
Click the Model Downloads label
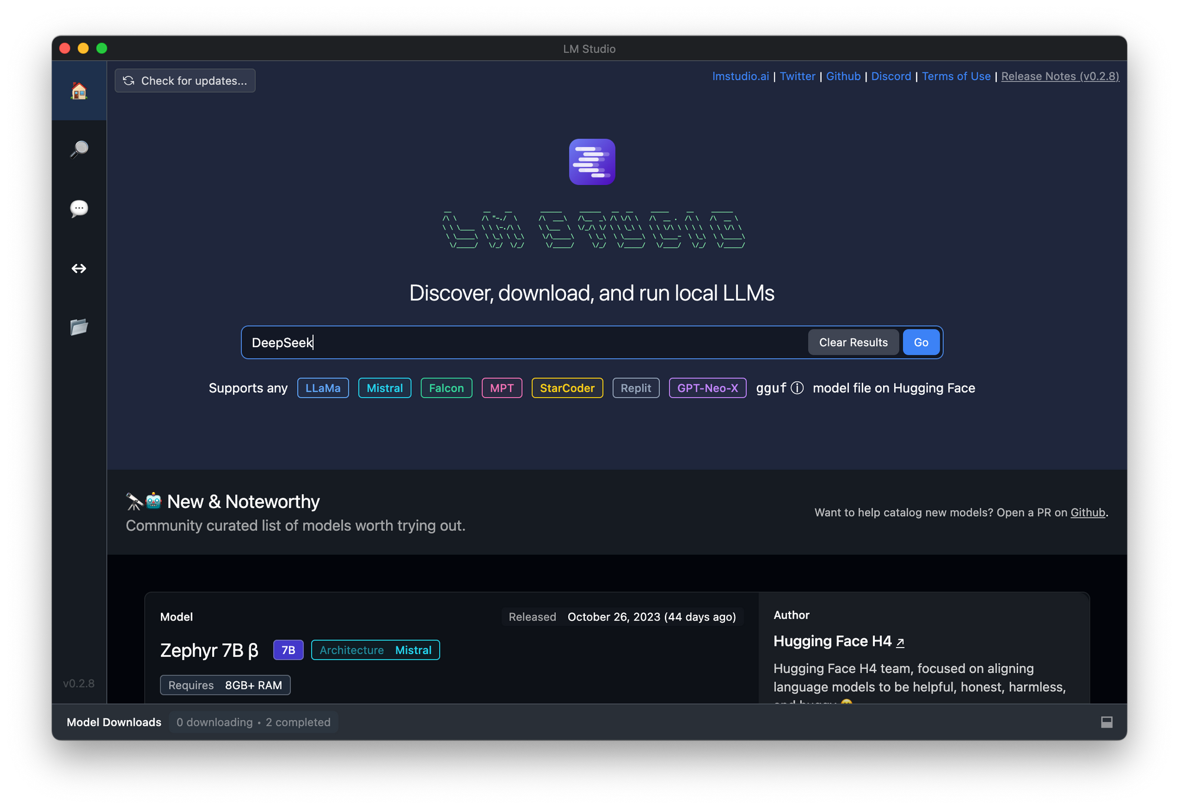click(114, 722)
